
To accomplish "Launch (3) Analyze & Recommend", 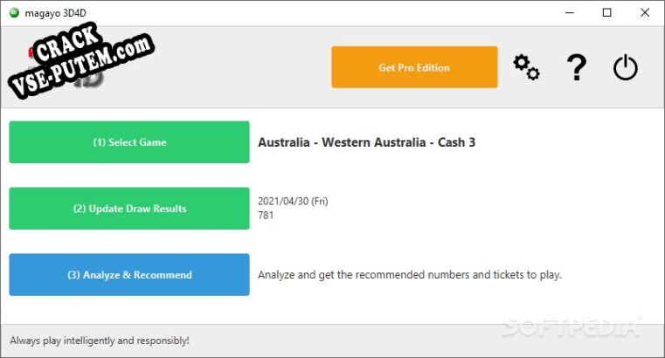I will (x=129, y=274).
